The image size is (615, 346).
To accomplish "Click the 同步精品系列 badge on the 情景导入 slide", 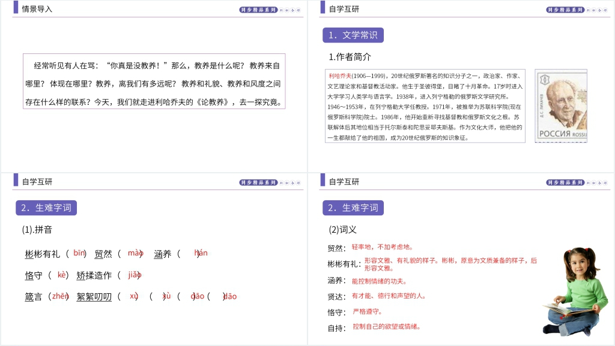I will pyautogui.click(x=258, y=10).
